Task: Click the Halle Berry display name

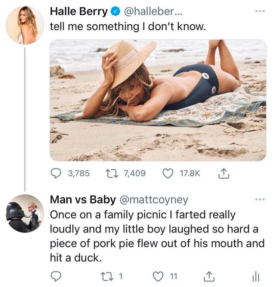Action: [78, 12]
